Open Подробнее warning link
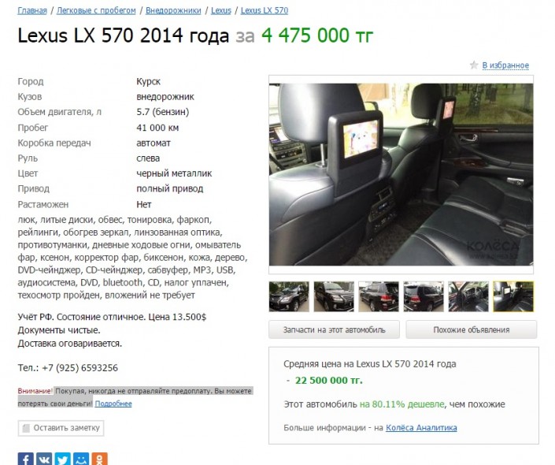The image size is (555, 465). pyautogui.click(x=113, y=404)
